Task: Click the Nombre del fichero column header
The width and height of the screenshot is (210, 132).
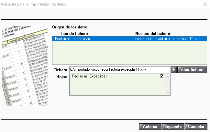Action: pyautogui.click(x=152, y=34)
